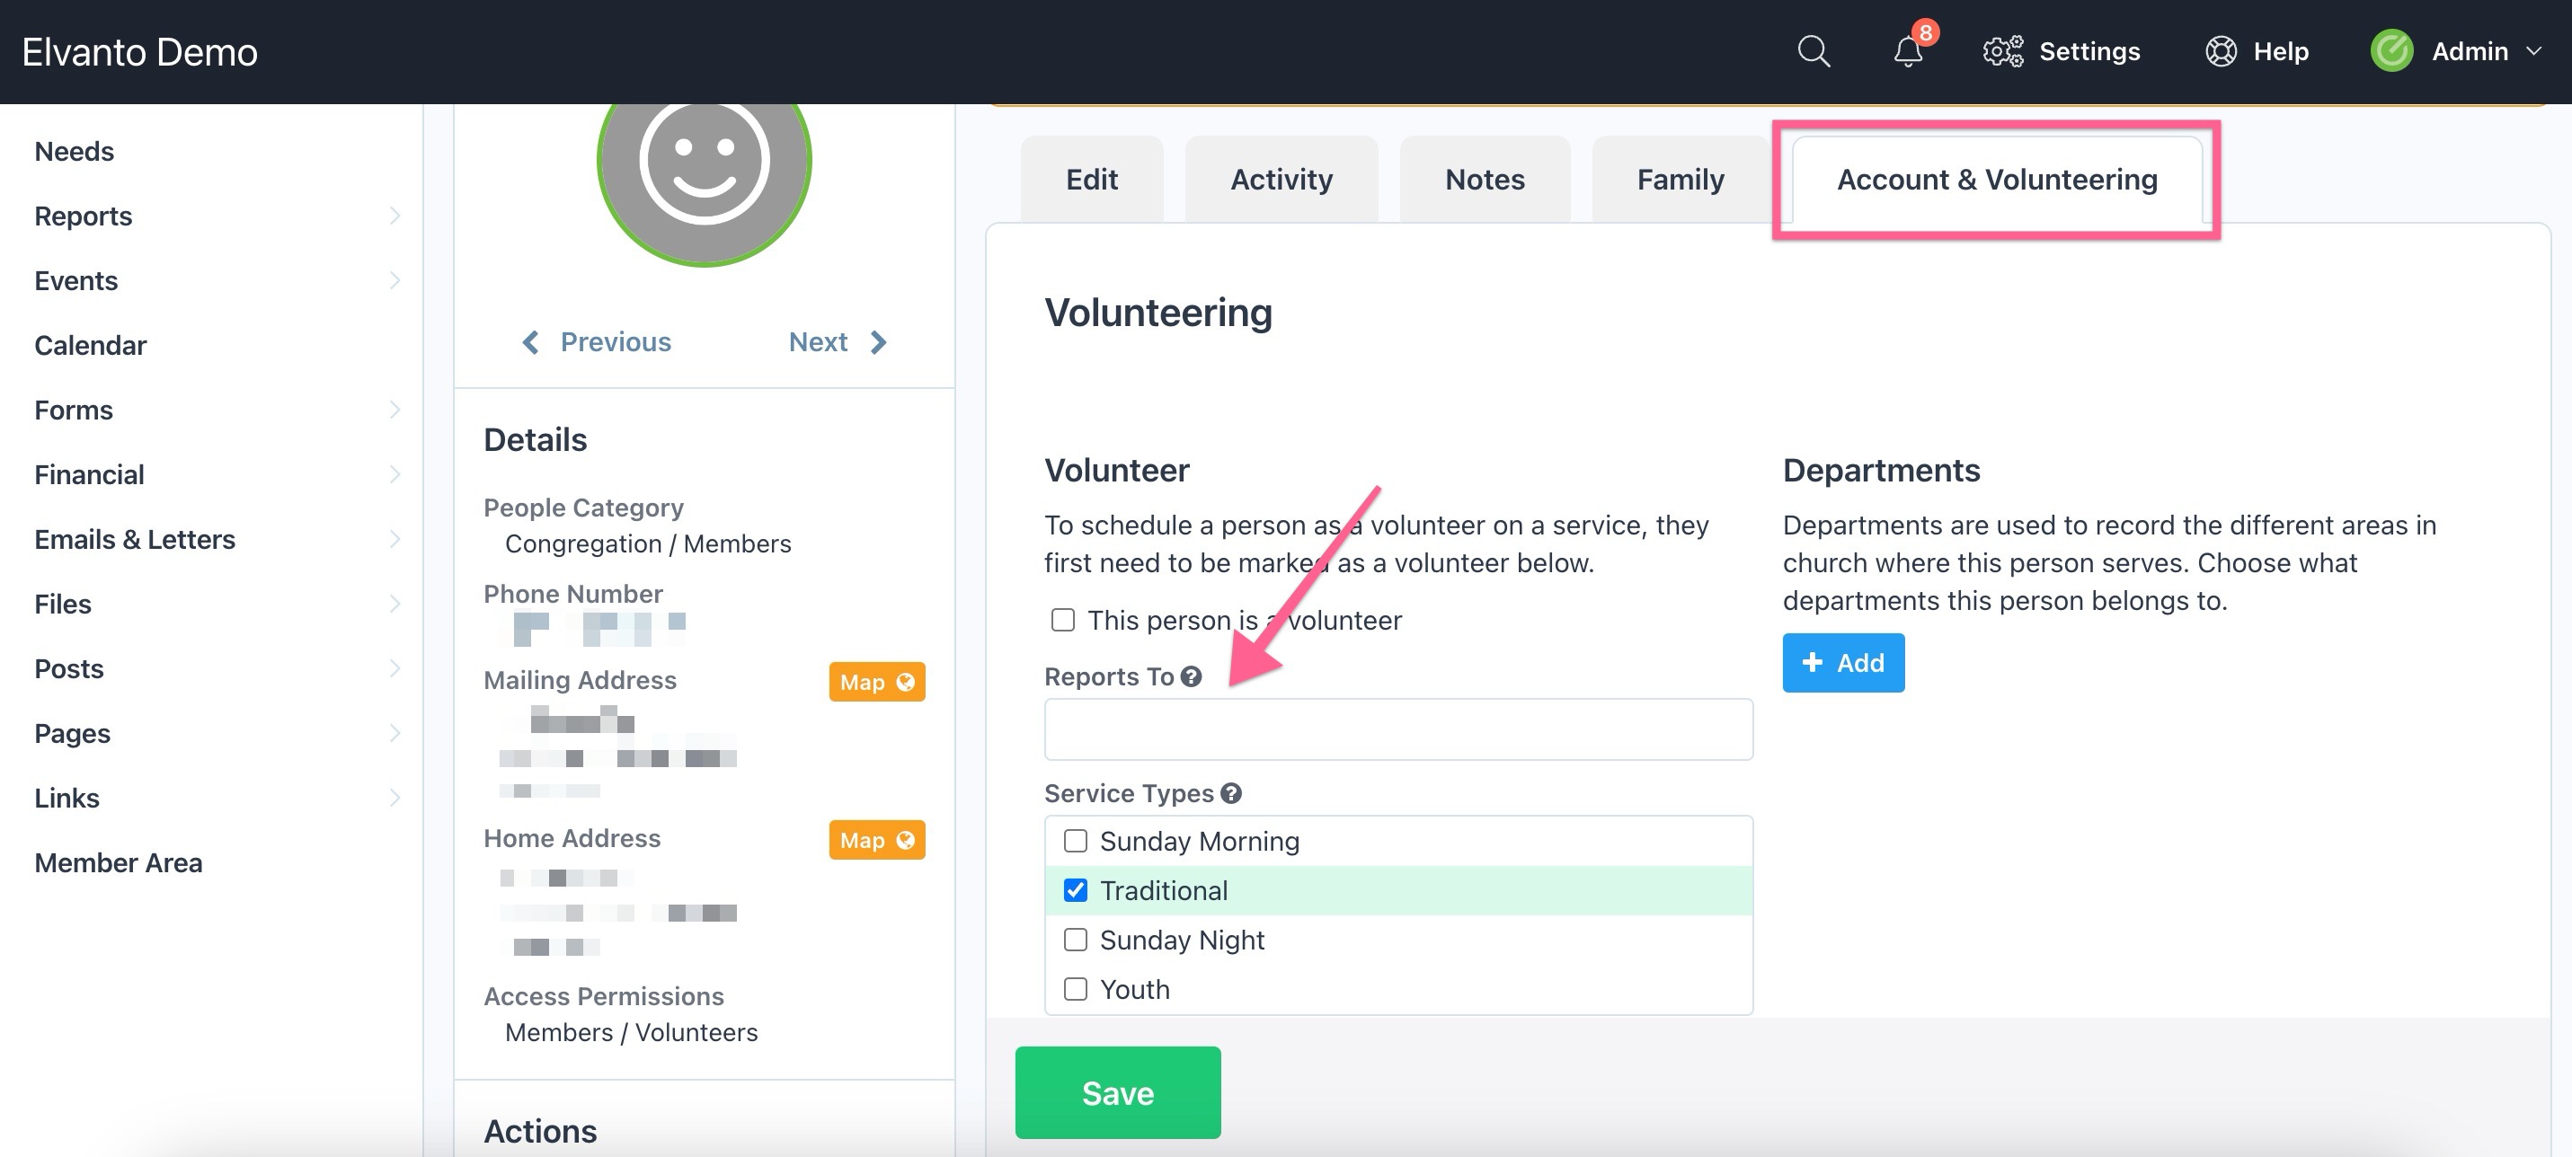
Task: Switch to the Edit tab
Action: point(1091,179)
